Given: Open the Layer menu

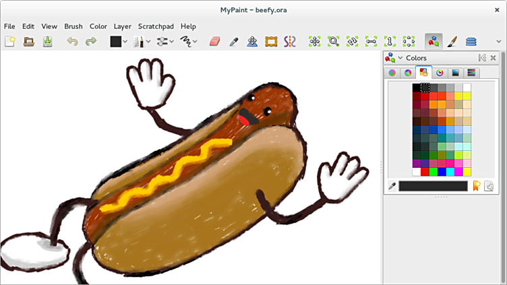Looking at the screenshot, I should click(123, 26).
